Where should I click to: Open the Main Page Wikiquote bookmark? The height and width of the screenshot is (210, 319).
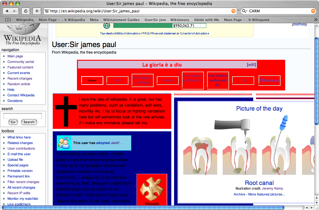247,20
